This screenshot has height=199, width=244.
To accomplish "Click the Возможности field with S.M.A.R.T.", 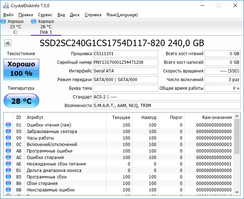I will [x=167, y=106].
